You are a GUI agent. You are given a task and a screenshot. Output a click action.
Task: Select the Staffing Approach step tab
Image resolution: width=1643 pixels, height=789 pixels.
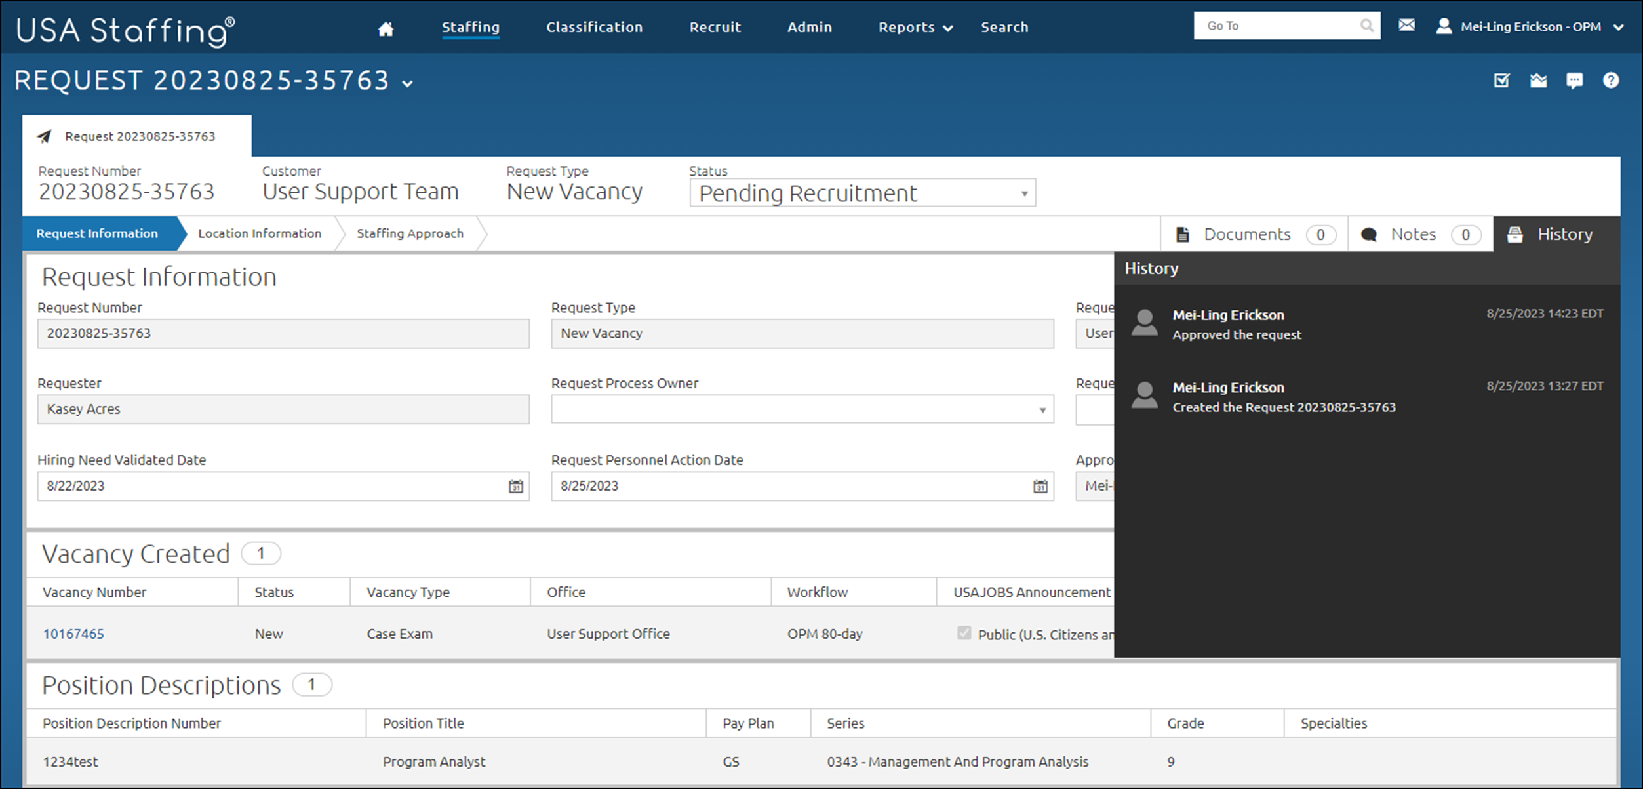coord(410,233)
